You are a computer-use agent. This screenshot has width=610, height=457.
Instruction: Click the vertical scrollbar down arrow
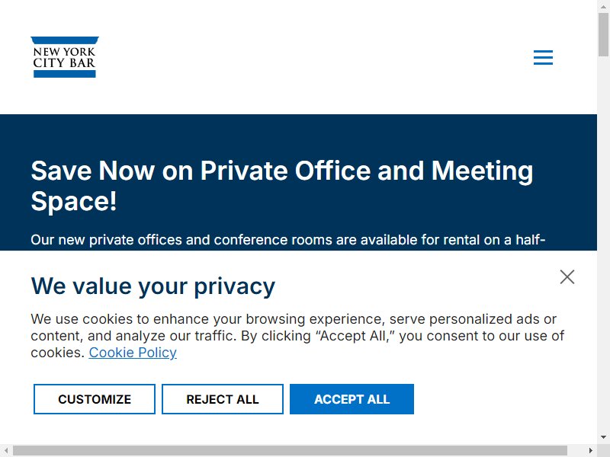click(603, 437)
